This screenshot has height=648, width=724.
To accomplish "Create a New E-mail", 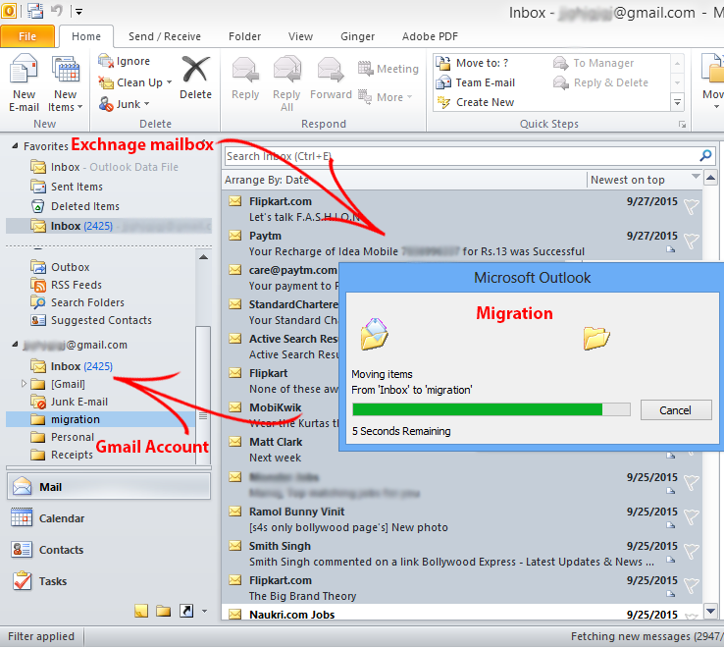I will tap(24, 82).
